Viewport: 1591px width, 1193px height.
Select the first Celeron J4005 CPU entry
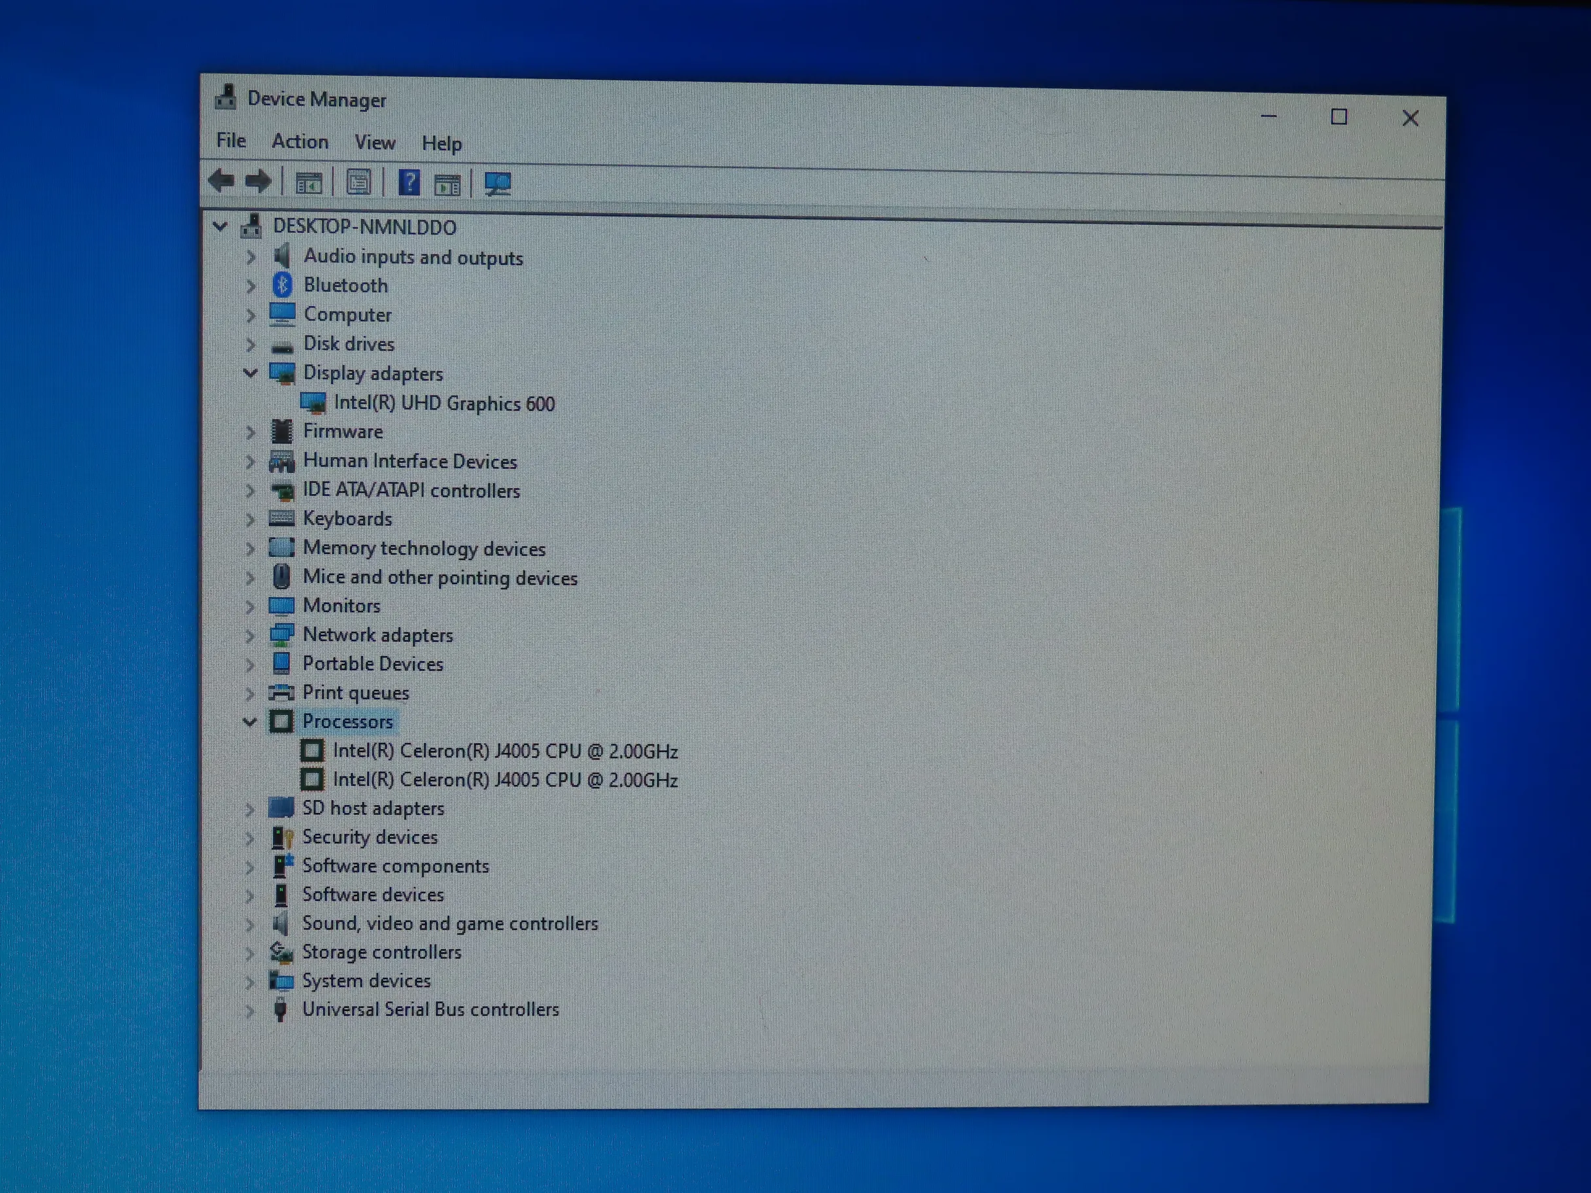(505, 751)
